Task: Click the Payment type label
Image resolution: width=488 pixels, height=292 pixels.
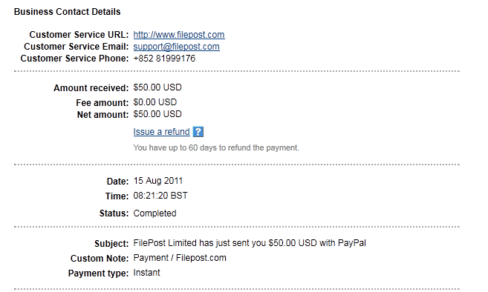Action: click(98, 273)
